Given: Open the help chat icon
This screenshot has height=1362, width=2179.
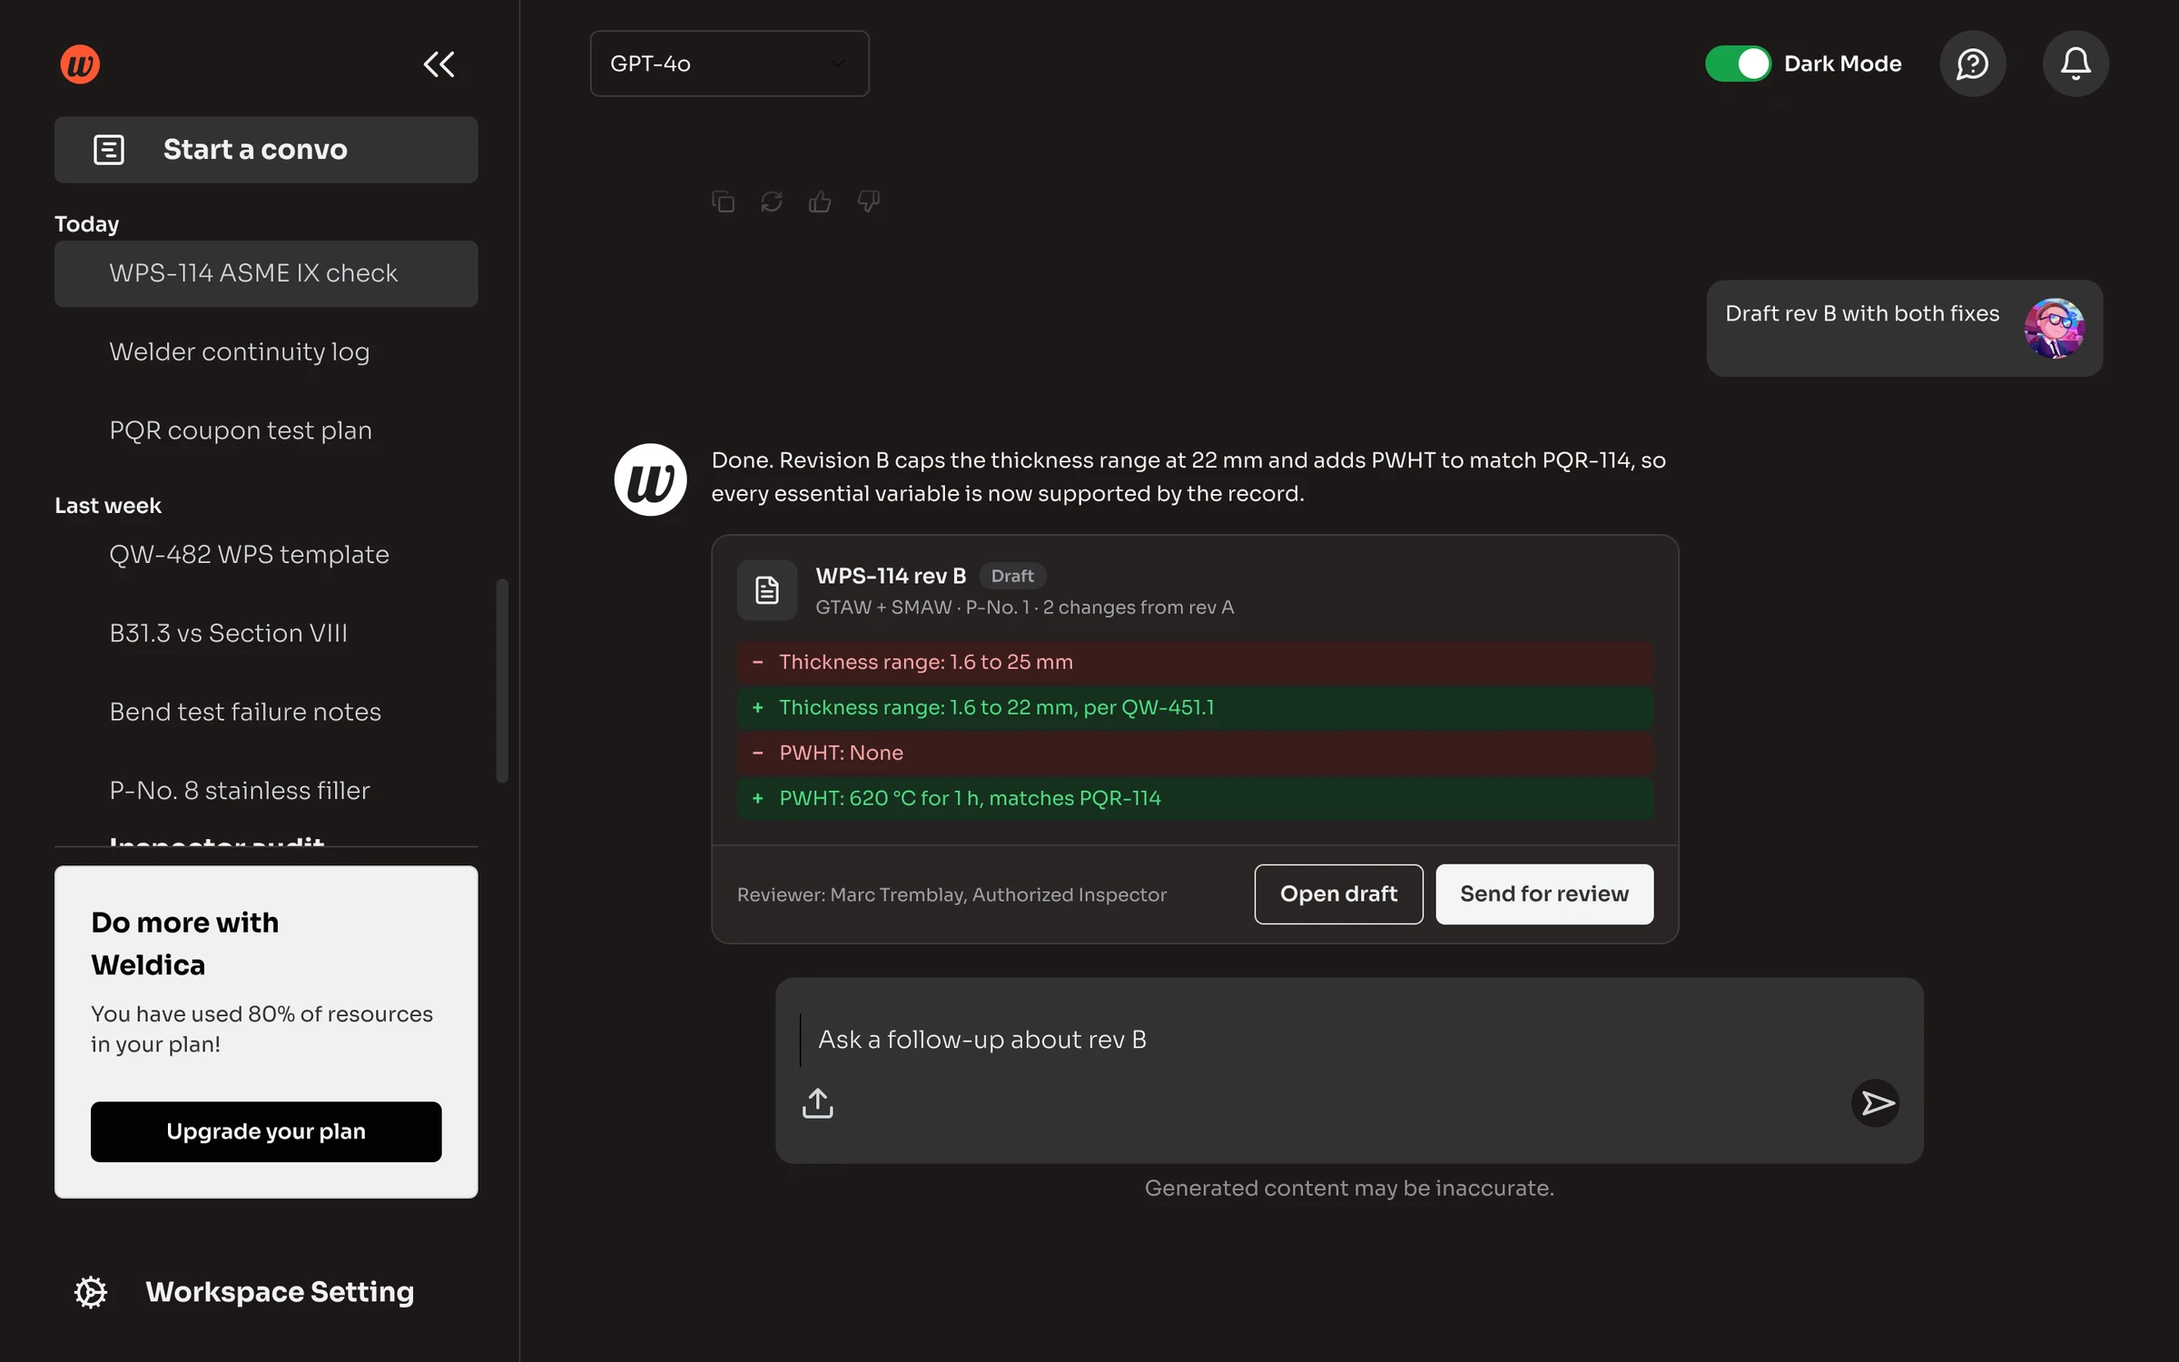Looking at the screenshot, I should [x=1973, y=64].
